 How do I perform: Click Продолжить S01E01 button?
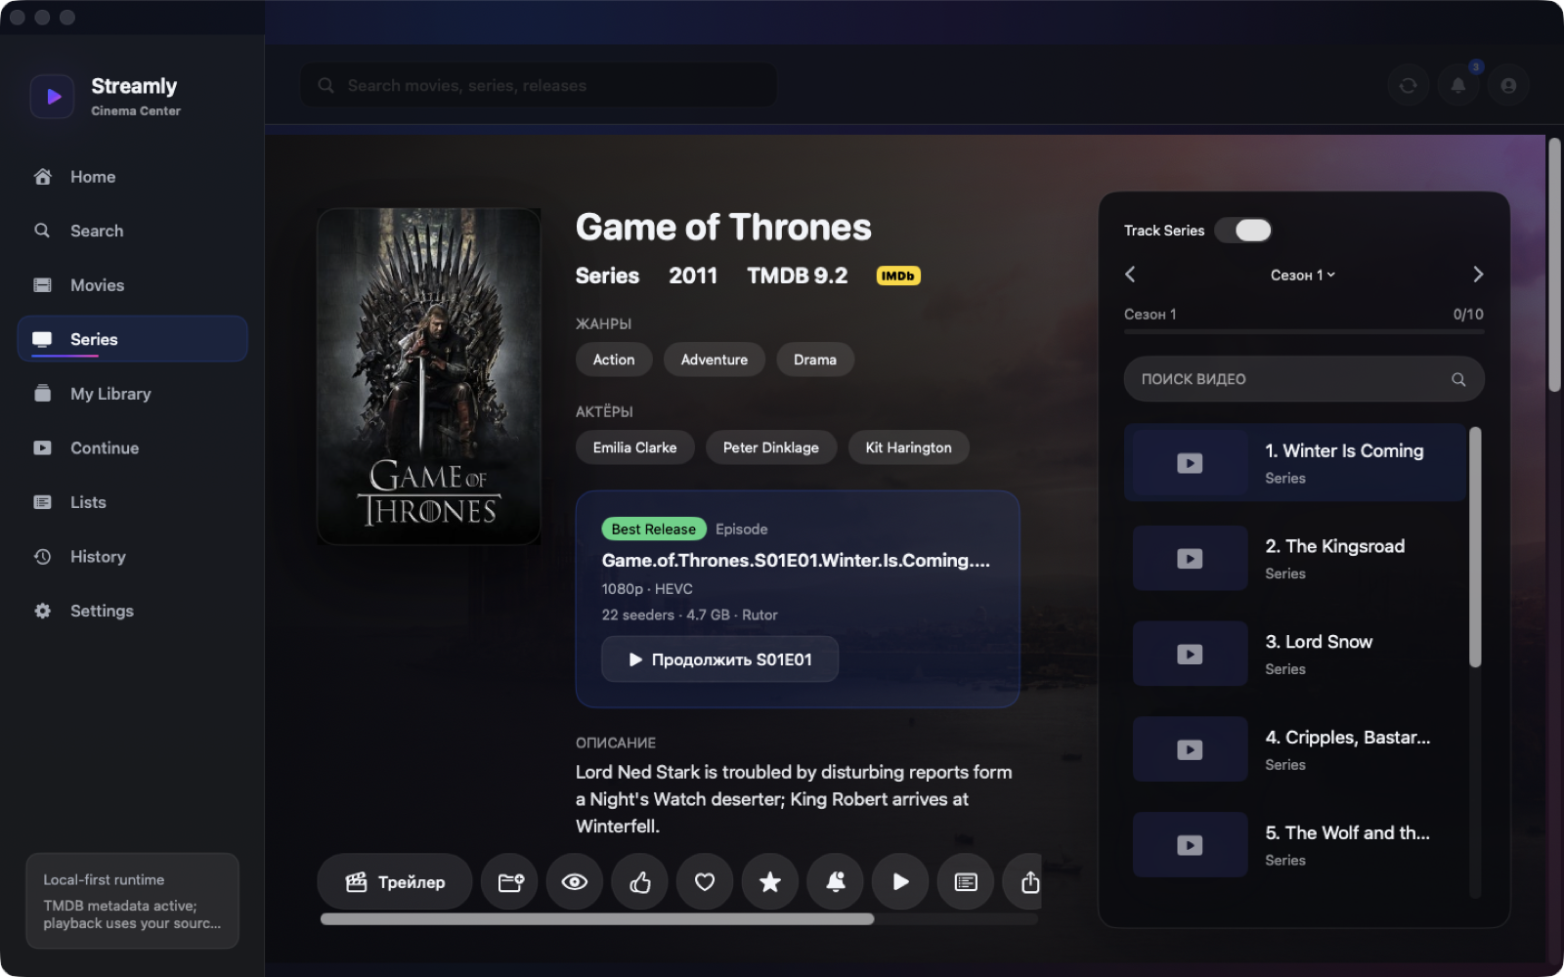pos(719,659)
